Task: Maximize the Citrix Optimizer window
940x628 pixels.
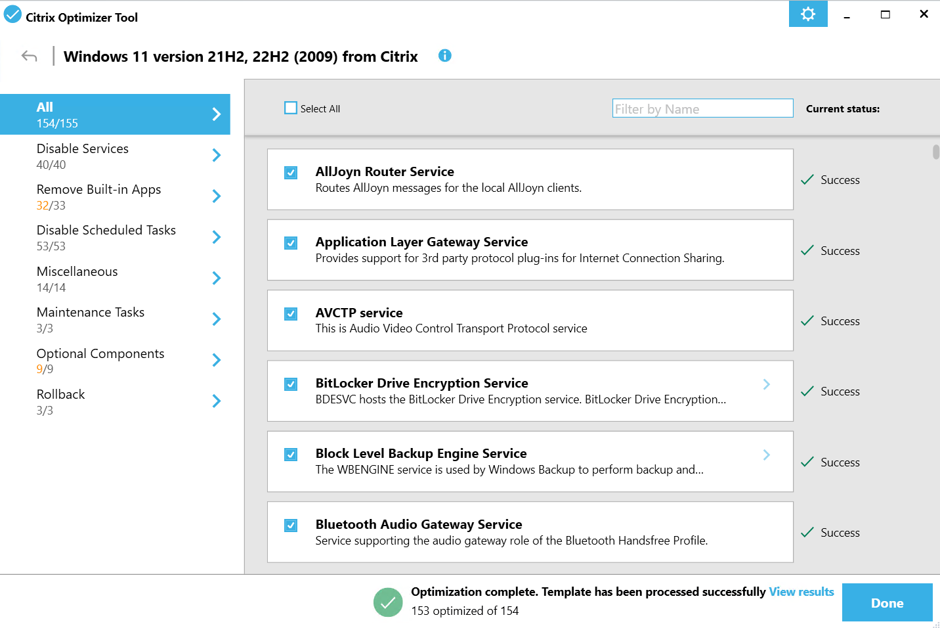Action: pyautogui.click(x=886, y=14)
